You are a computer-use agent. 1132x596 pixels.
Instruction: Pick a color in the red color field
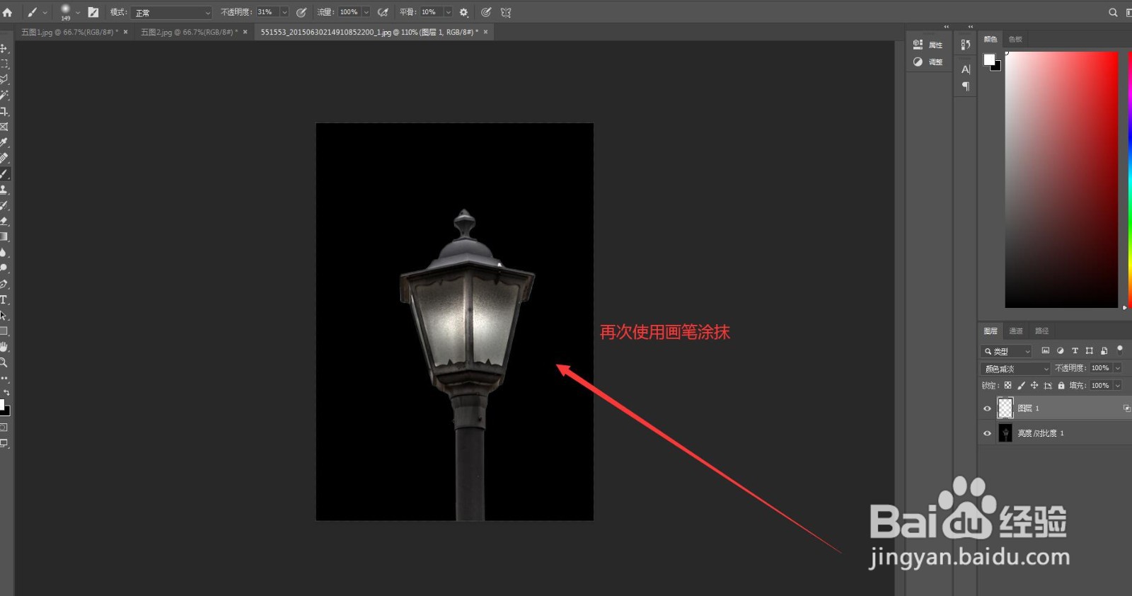pos(1061,180)
